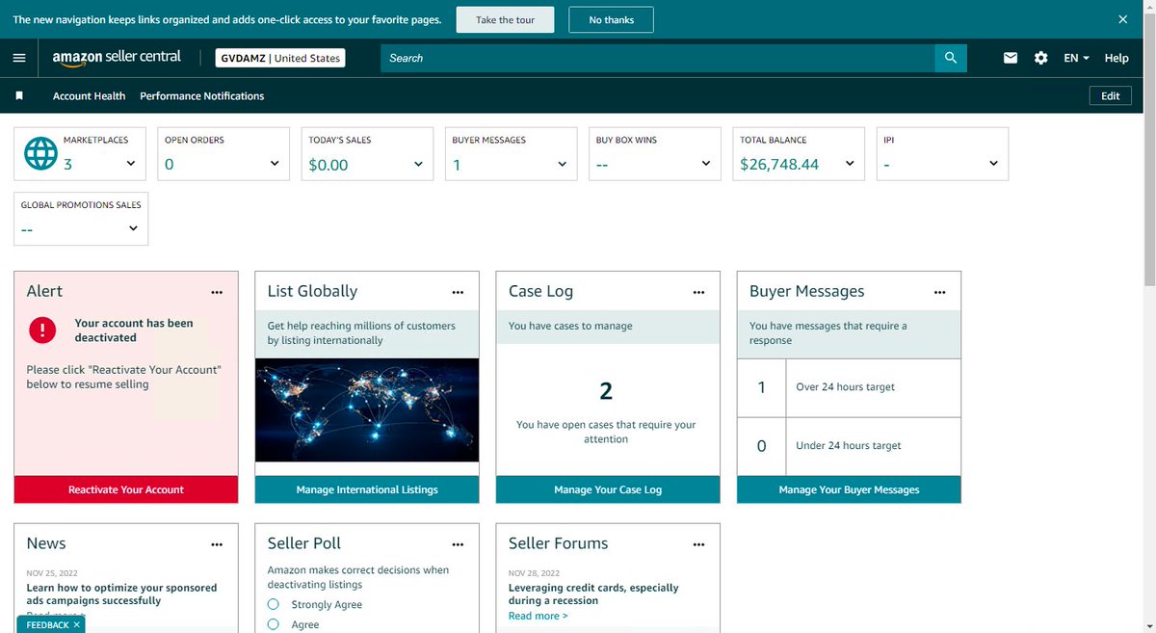Click the search magnifier button
1156x633 pixels.
pos(950,58)
